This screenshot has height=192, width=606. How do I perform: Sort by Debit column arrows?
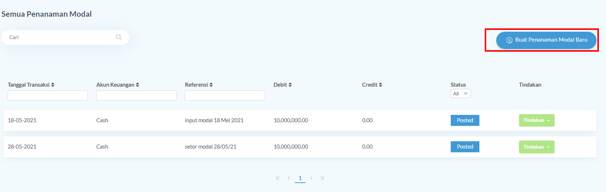pos(290,85)
